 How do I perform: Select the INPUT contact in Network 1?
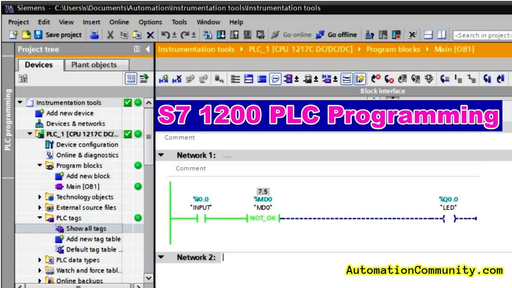201,218
